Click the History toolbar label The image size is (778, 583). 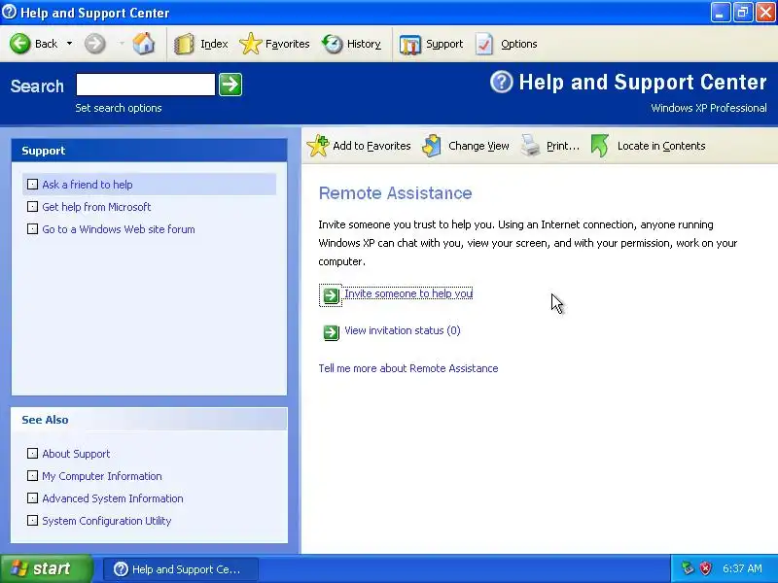click(x=364, y=44)
